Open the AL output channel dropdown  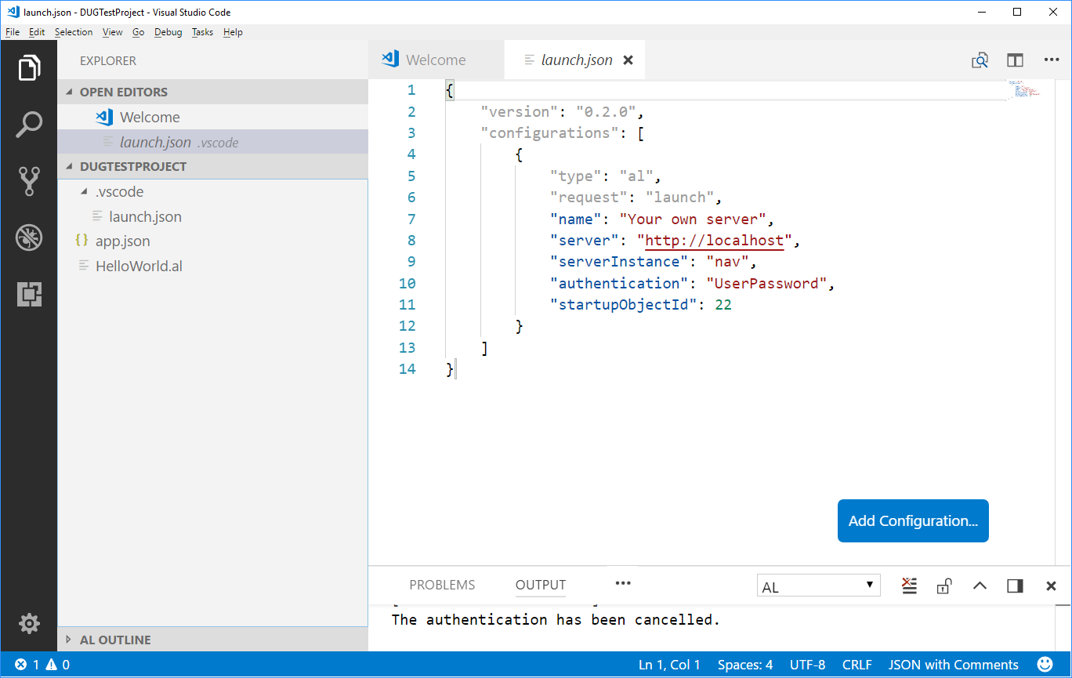click(819, 586)
